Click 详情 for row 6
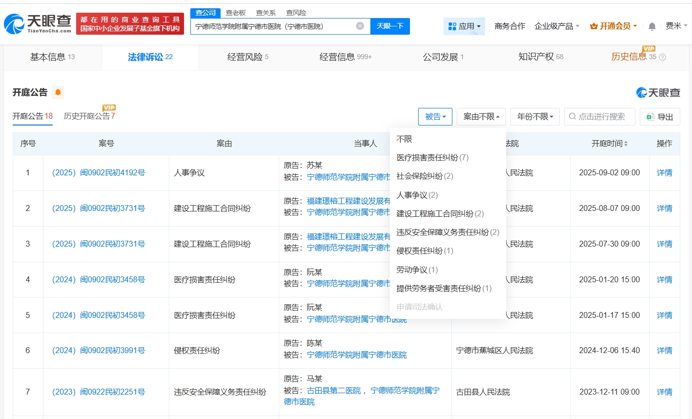This screenshot has width=692, height=419. click(664, 351)
